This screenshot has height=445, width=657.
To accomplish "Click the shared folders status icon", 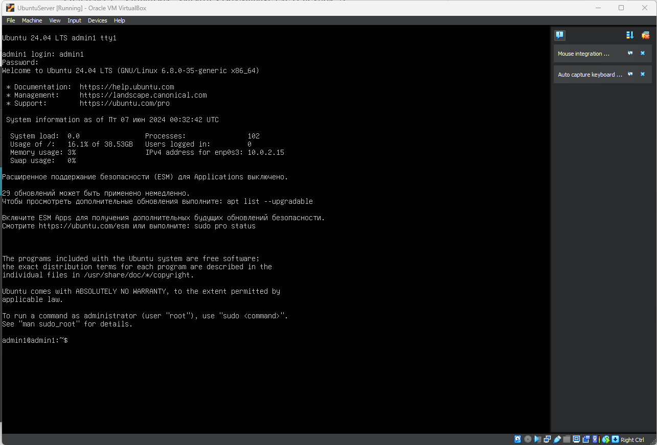I will point(567,439).
